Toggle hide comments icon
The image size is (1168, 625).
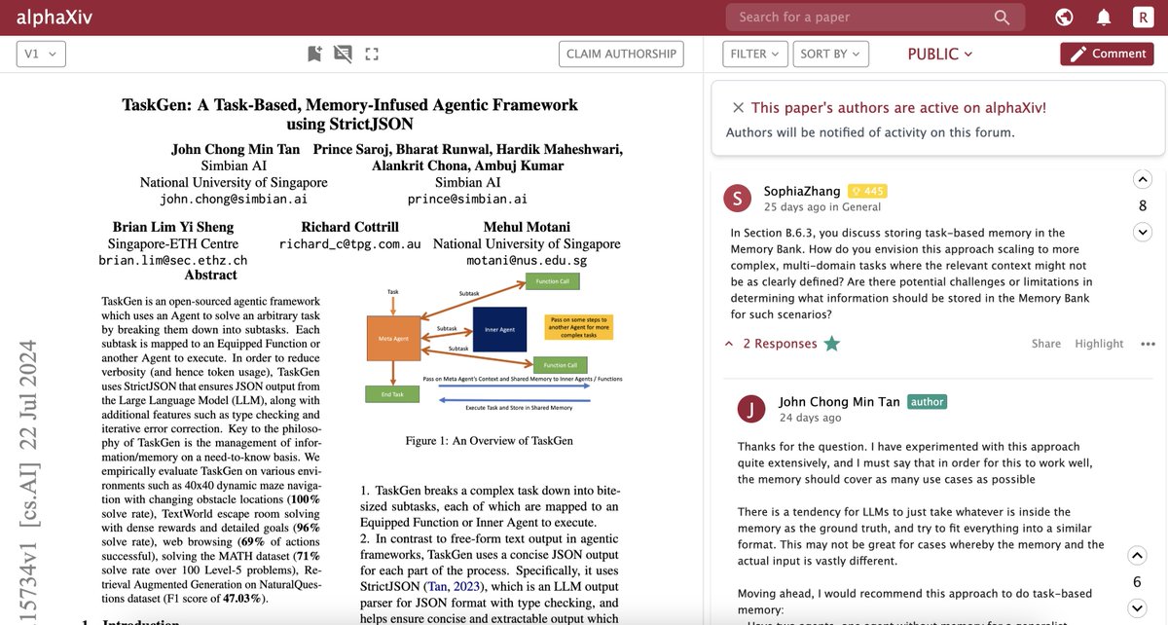click(x=343, y=54)
